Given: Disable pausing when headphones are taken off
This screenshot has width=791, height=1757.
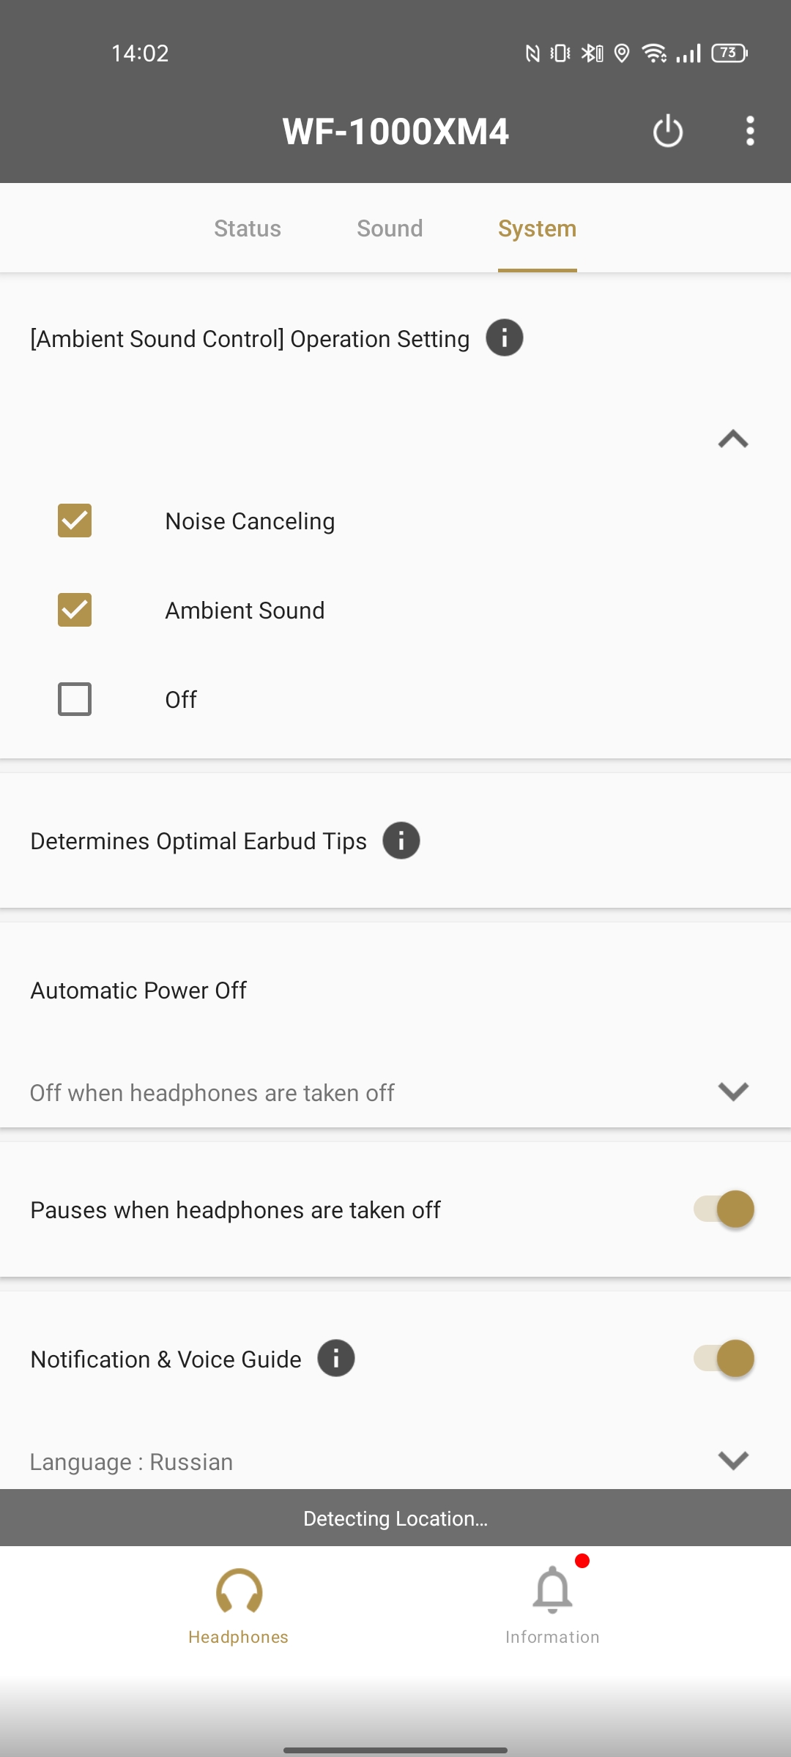Looking at the screenshot, I should pos(724,1209).
